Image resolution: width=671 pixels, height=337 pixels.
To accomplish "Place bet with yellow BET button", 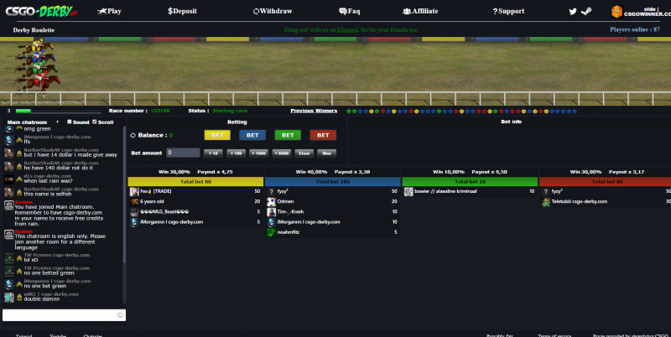I will click(x=217, y=135).
